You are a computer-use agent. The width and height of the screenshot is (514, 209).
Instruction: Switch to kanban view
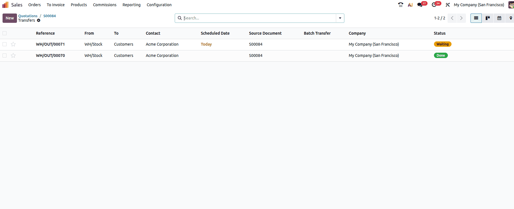488,18
